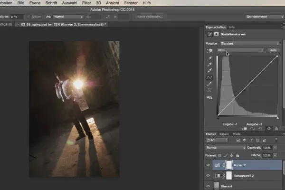Click the Curves adjustment icon in Eigenschaften
The height and width of the screenshot is (190, 285).
click(210, 34)
